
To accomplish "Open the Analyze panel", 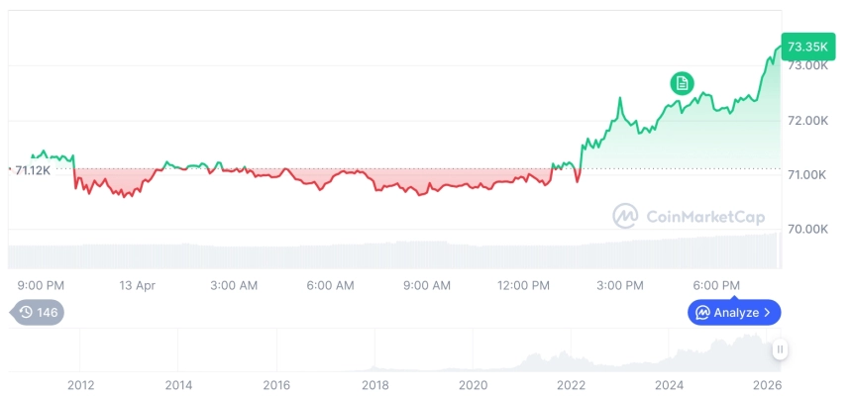I will (x=733, y=313).
